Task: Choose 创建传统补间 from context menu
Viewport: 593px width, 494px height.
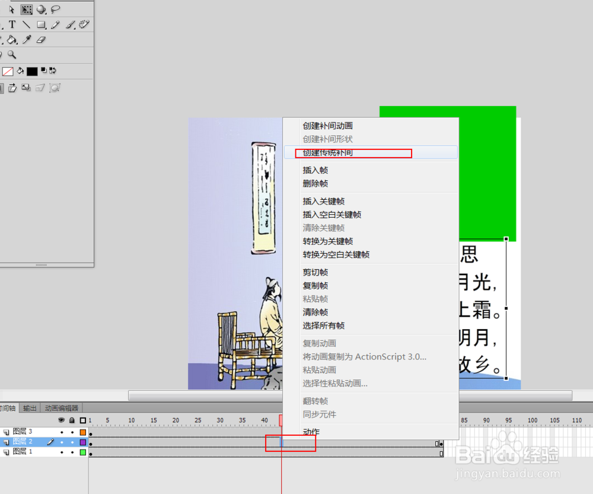Action: 371,152
